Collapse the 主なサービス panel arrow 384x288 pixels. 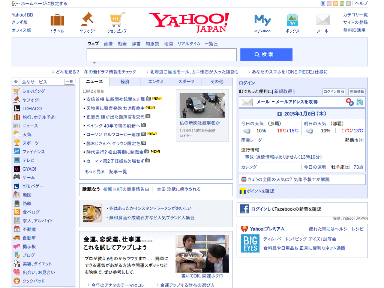tap(16, 82)
